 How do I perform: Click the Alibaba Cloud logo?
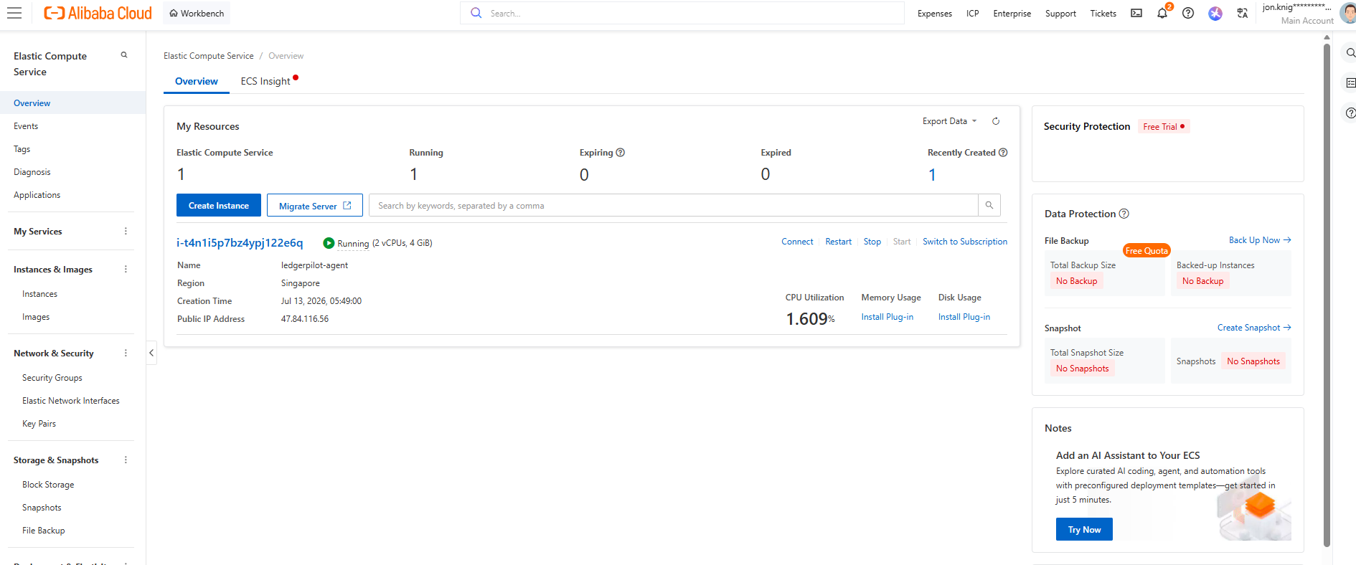click(98, 13)
